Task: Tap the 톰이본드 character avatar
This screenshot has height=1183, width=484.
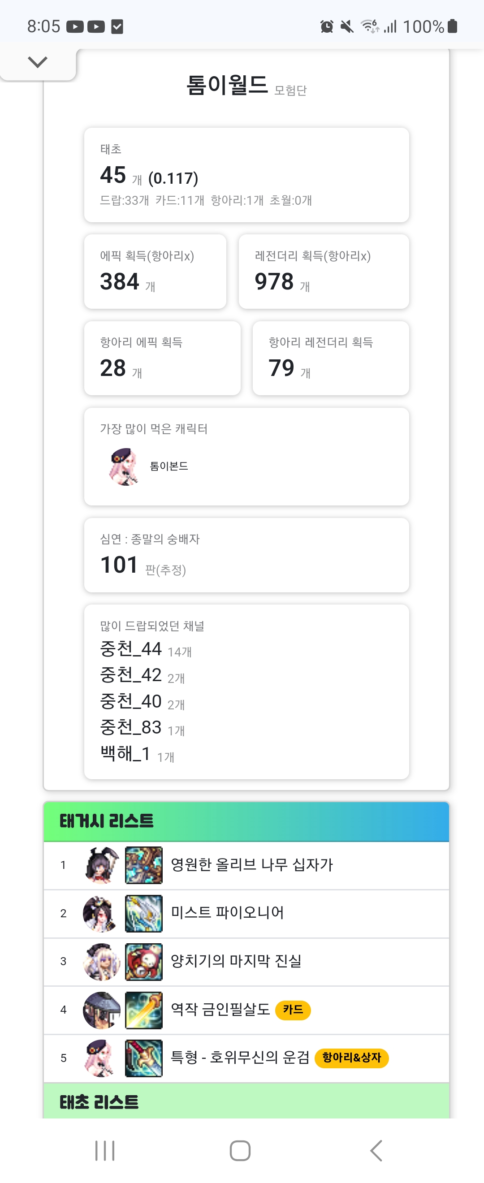Action: 124,466
